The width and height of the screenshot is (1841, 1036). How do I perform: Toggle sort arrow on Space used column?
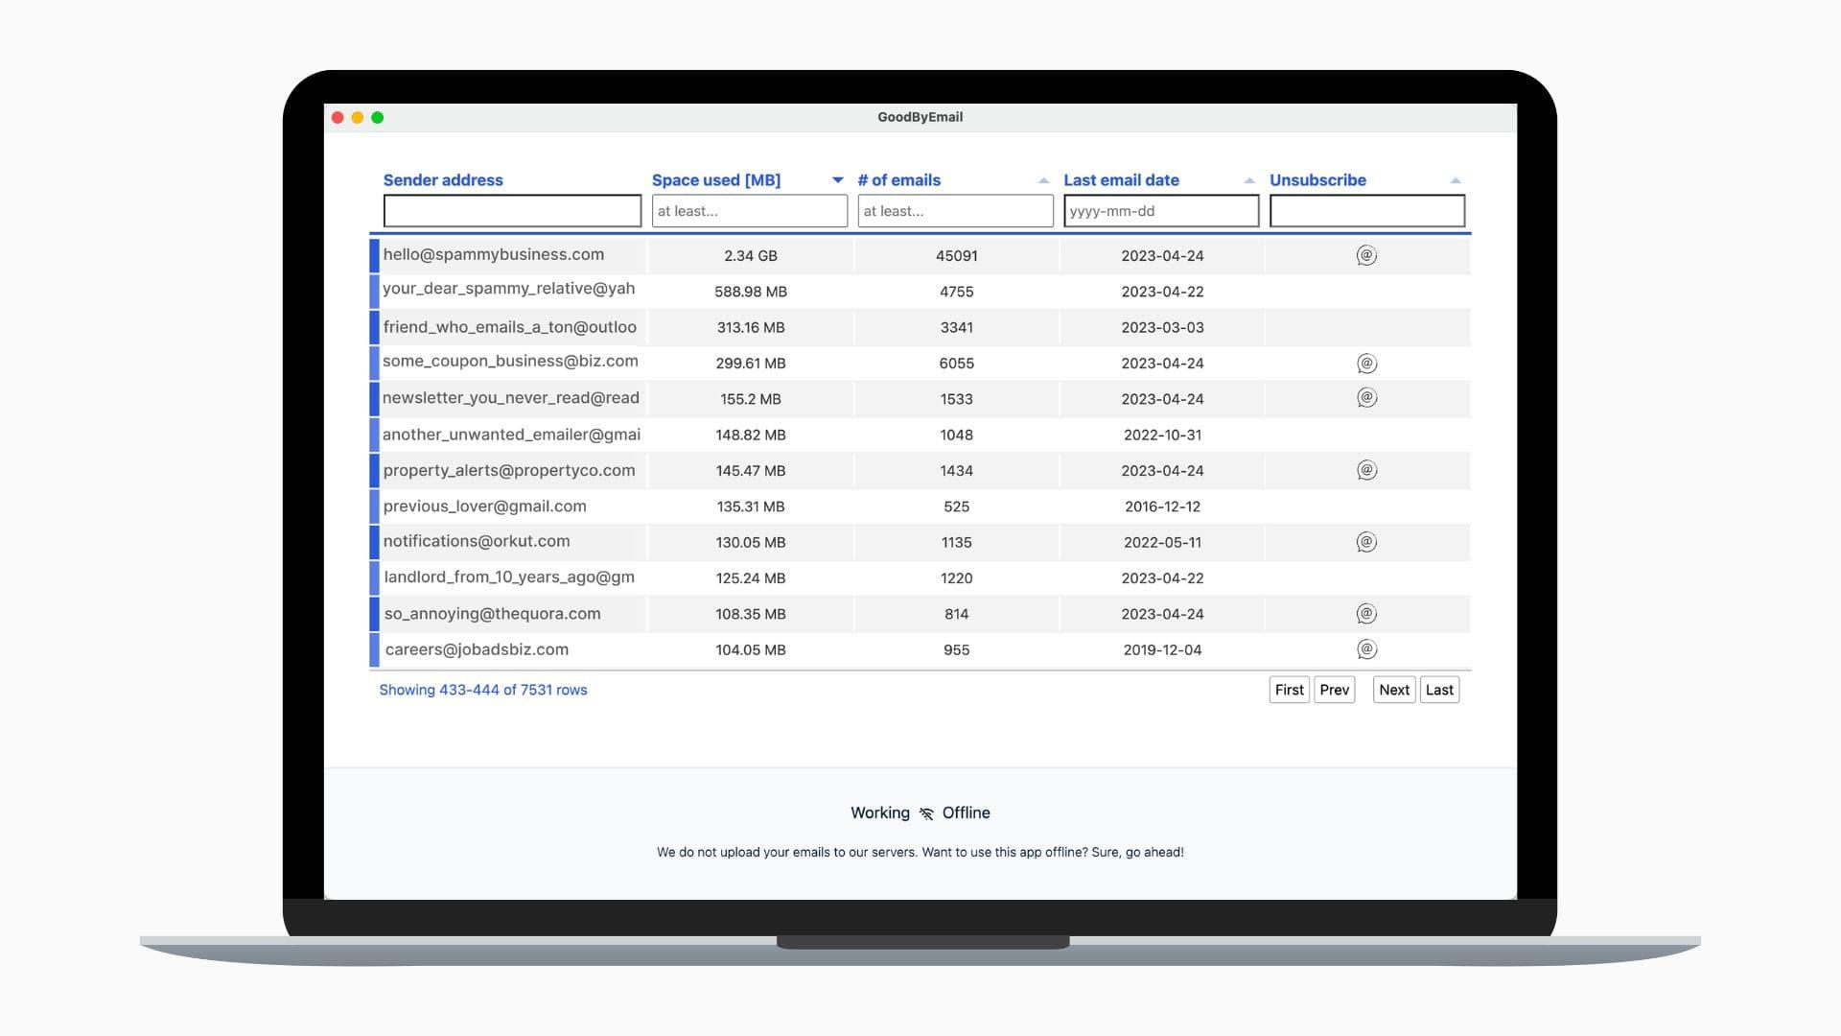tap(837, 180)
